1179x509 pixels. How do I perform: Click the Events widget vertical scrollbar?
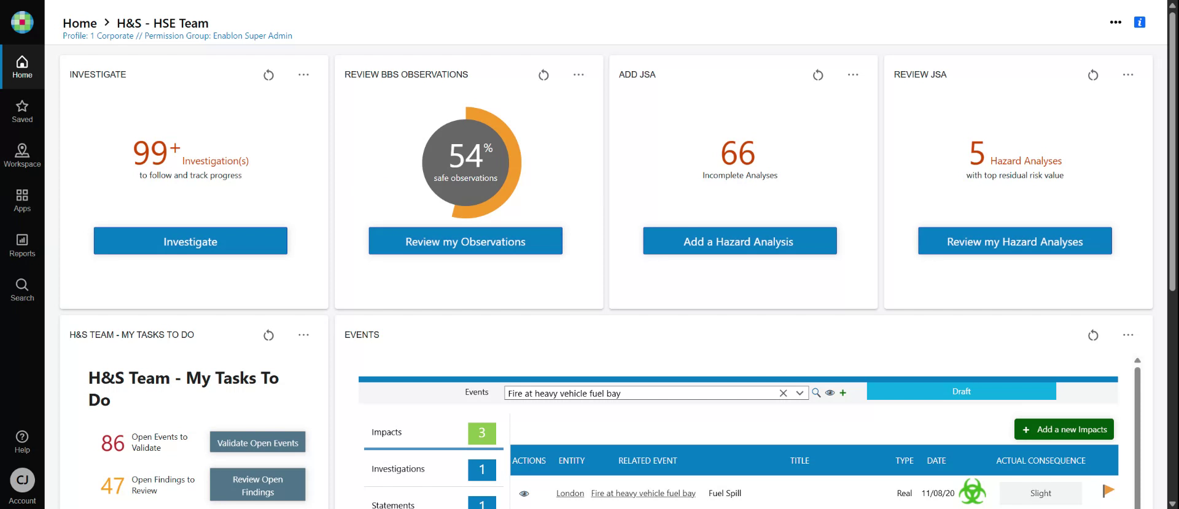[1137, 429]
